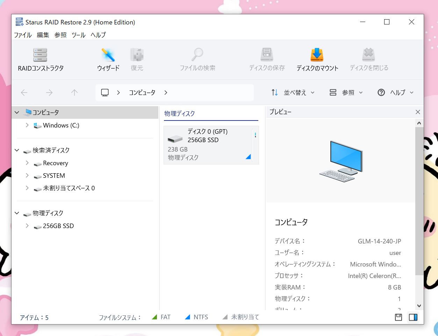Open the 並べ替え sort dropdown

(293, 93)
